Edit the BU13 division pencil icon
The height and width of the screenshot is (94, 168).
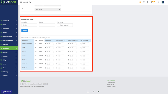pos(26,51)
